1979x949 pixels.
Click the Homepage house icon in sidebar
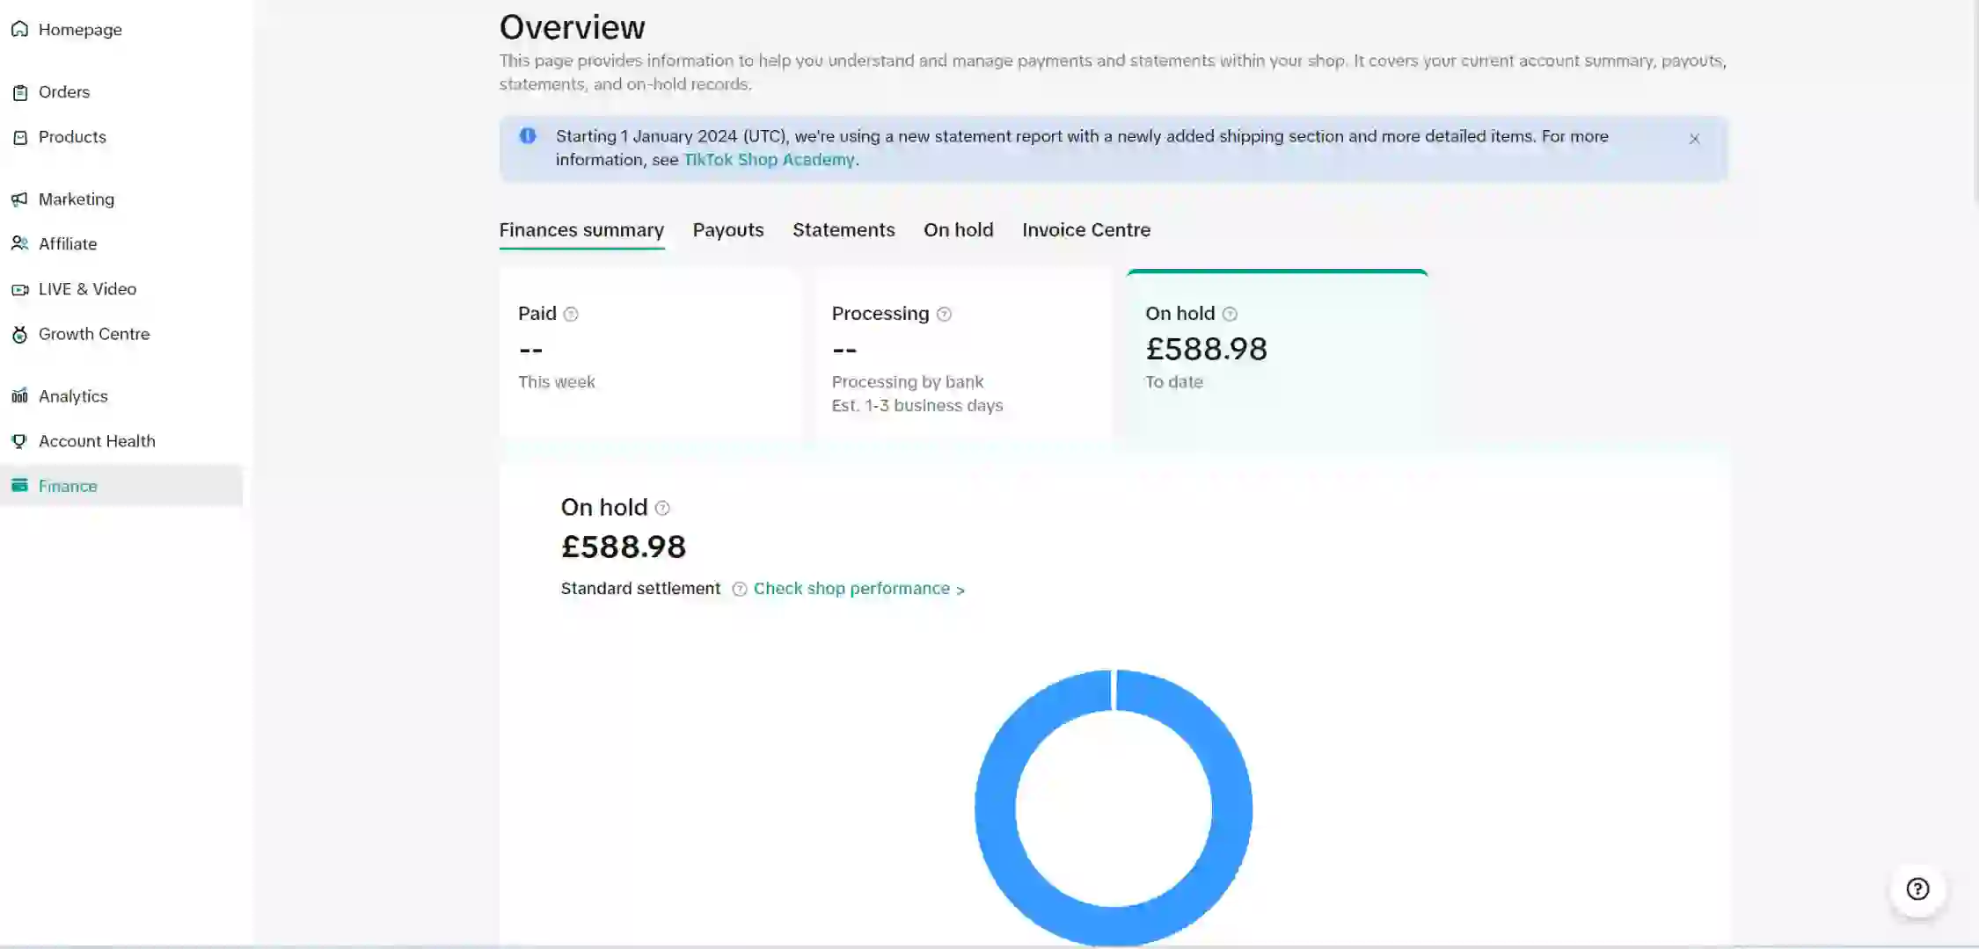19,29
